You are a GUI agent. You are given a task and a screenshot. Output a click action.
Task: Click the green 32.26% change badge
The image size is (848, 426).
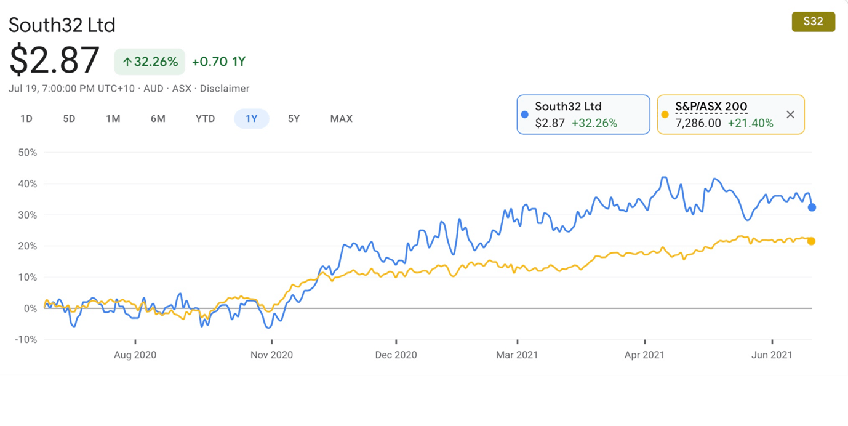click(x=150, y=62)
